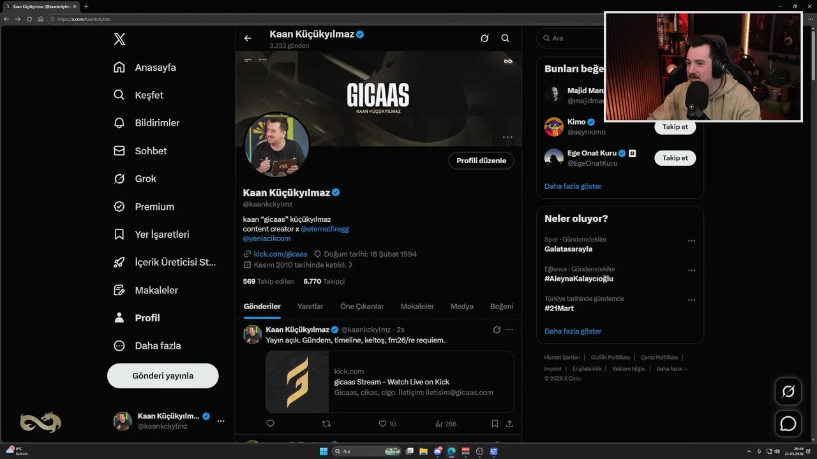Open the post's three-dot menu
Image resolution: width=817 pixels, height=459 pixels.
click(509, 330)
